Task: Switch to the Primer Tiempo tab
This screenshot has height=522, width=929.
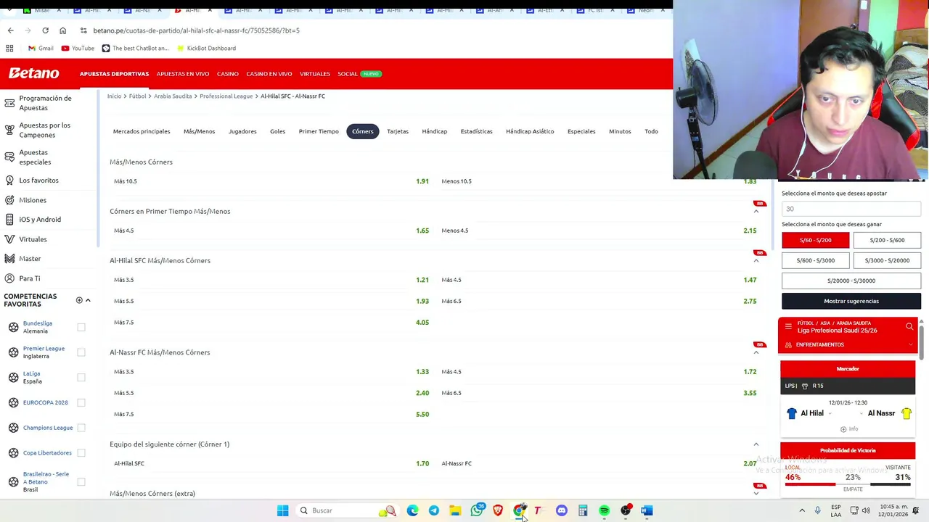Action: point(319,131)
